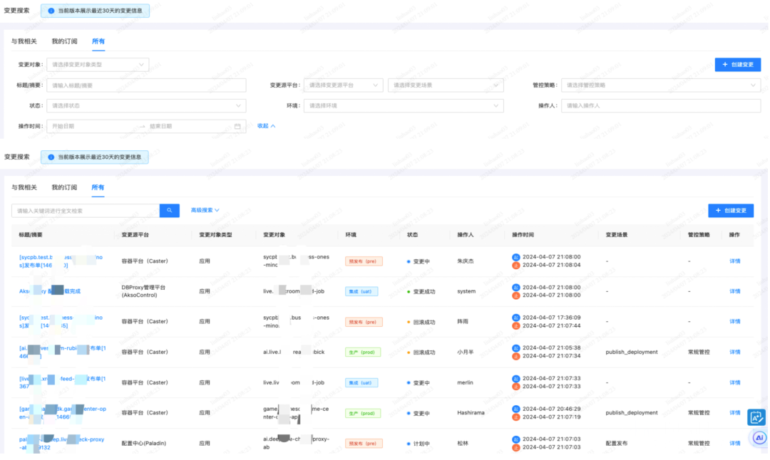Viewport: 770px width, 460px height.
Task: Click 创建变更 button in the filter form panel
Action: pos(738,65)
